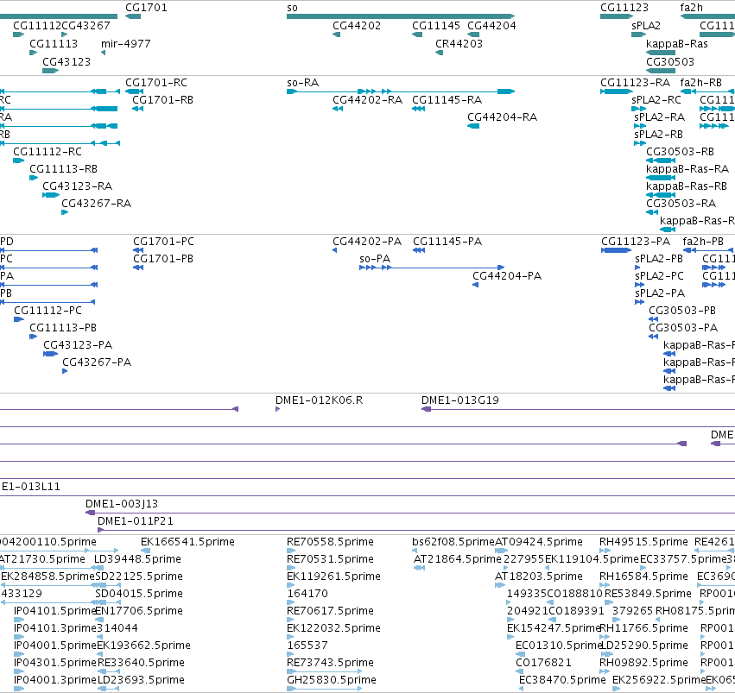This screenshot has width=735, height=693.
Task: Click the LD39448.5prime EST label
Action: pos(137,559)
